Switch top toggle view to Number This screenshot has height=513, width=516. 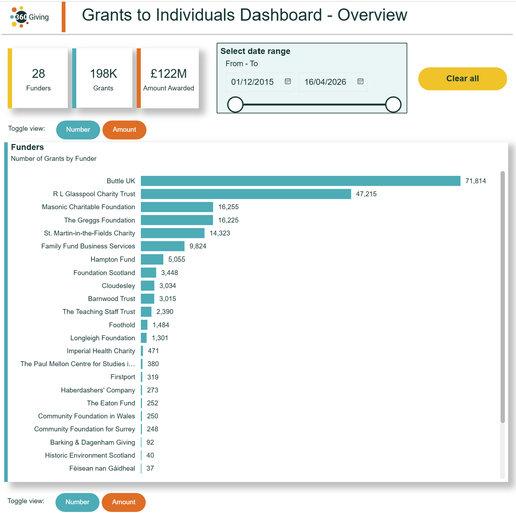tap(78, 130)
